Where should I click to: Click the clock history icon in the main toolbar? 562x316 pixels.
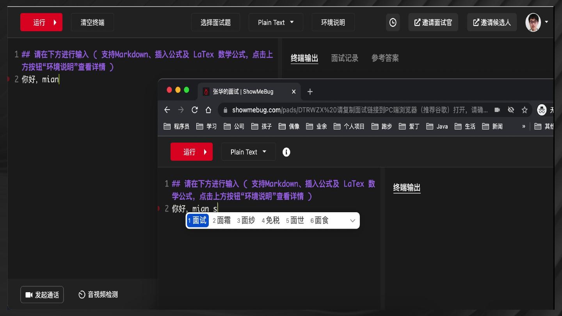pos(393,22)
